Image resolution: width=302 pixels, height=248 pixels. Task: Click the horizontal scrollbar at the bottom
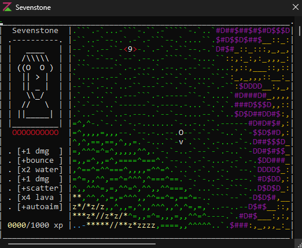[82, 244]
